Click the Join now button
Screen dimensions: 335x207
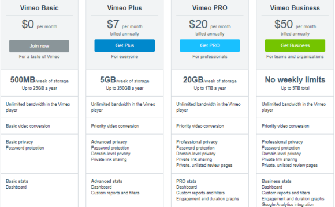[x=39, y=46]
